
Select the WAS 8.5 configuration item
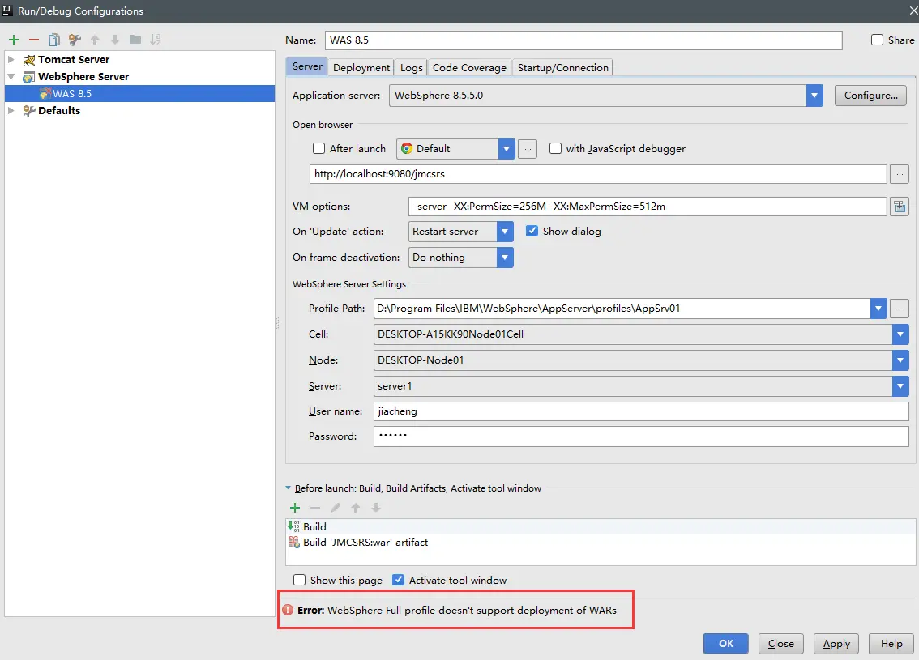coord(139,94)
